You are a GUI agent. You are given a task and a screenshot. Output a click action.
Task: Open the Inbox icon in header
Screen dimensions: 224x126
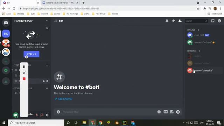[213, 21]
